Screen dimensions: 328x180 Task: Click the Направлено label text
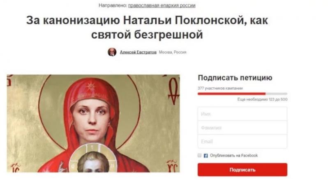click(113, 5)
